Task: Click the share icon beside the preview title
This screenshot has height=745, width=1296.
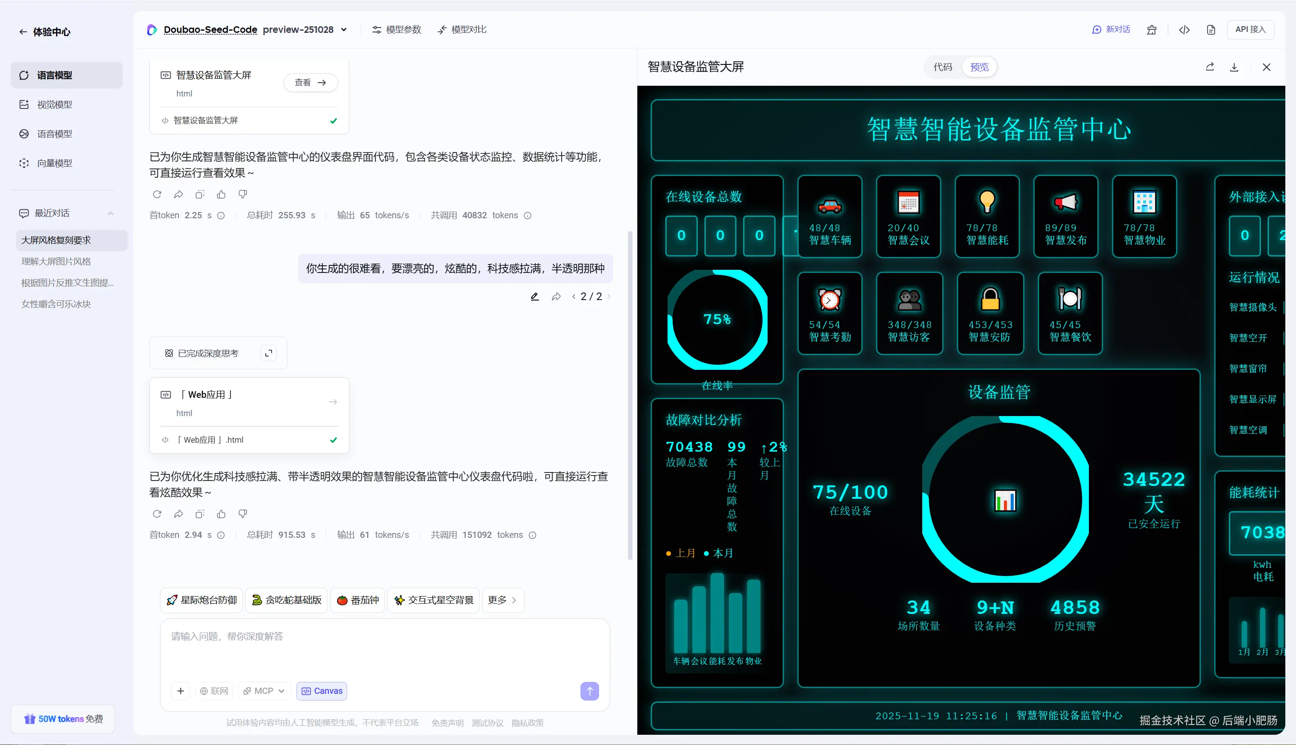Action: pyautogui.click(x=1210, y=67)
